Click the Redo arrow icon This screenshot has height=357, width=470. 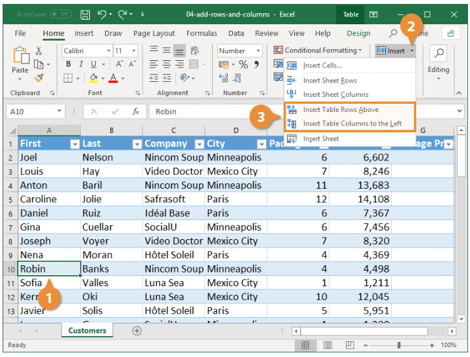pyautogui.click(x=122, y=14)
